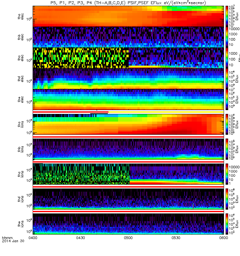
Task: Click the 0530 time axis label
Action: coord(176,238)
